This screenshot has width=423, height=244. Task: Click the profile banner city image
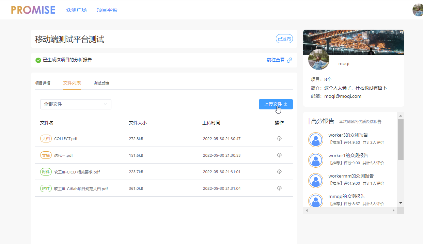[x=354, y=42]
